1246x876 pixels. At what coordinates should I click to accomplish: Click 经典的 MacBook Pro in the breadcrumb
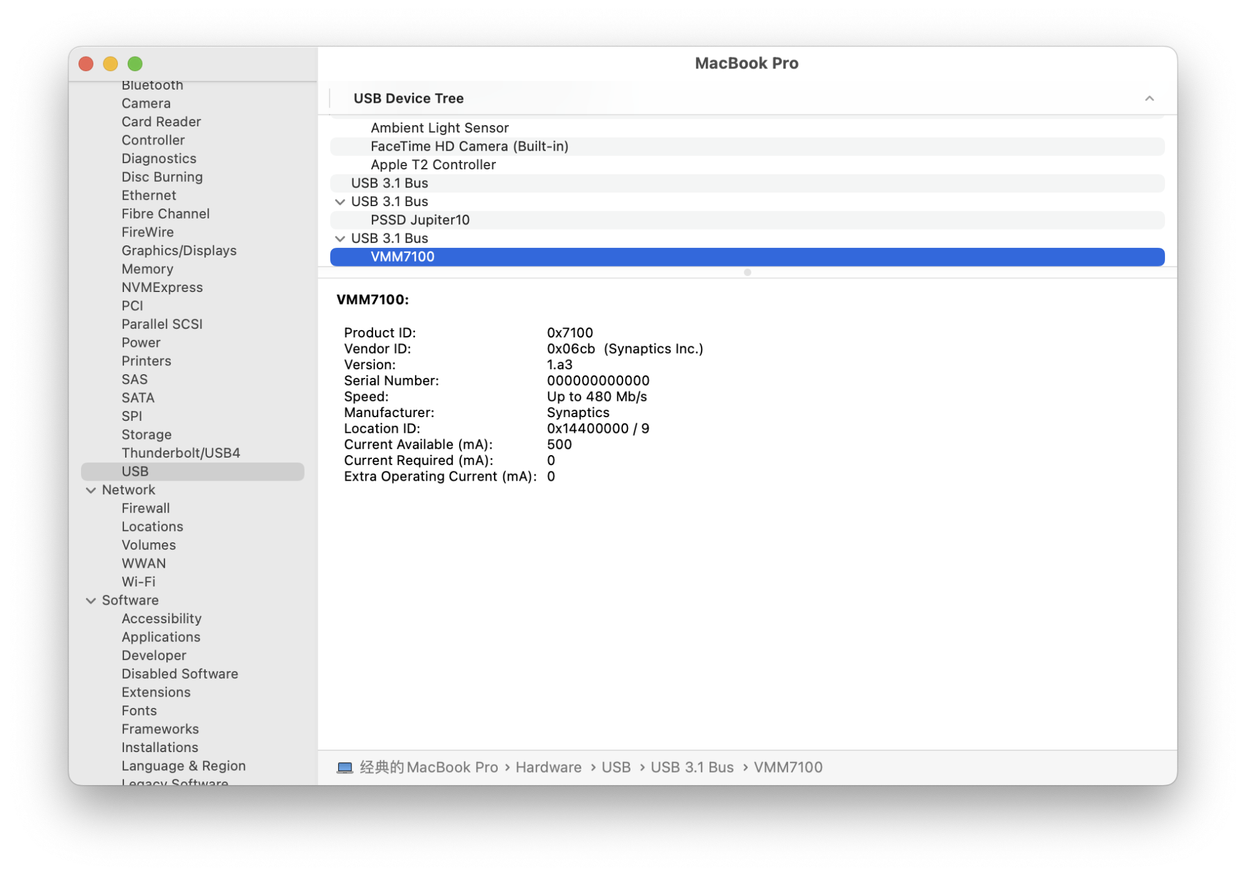click(x=428, y=767)
